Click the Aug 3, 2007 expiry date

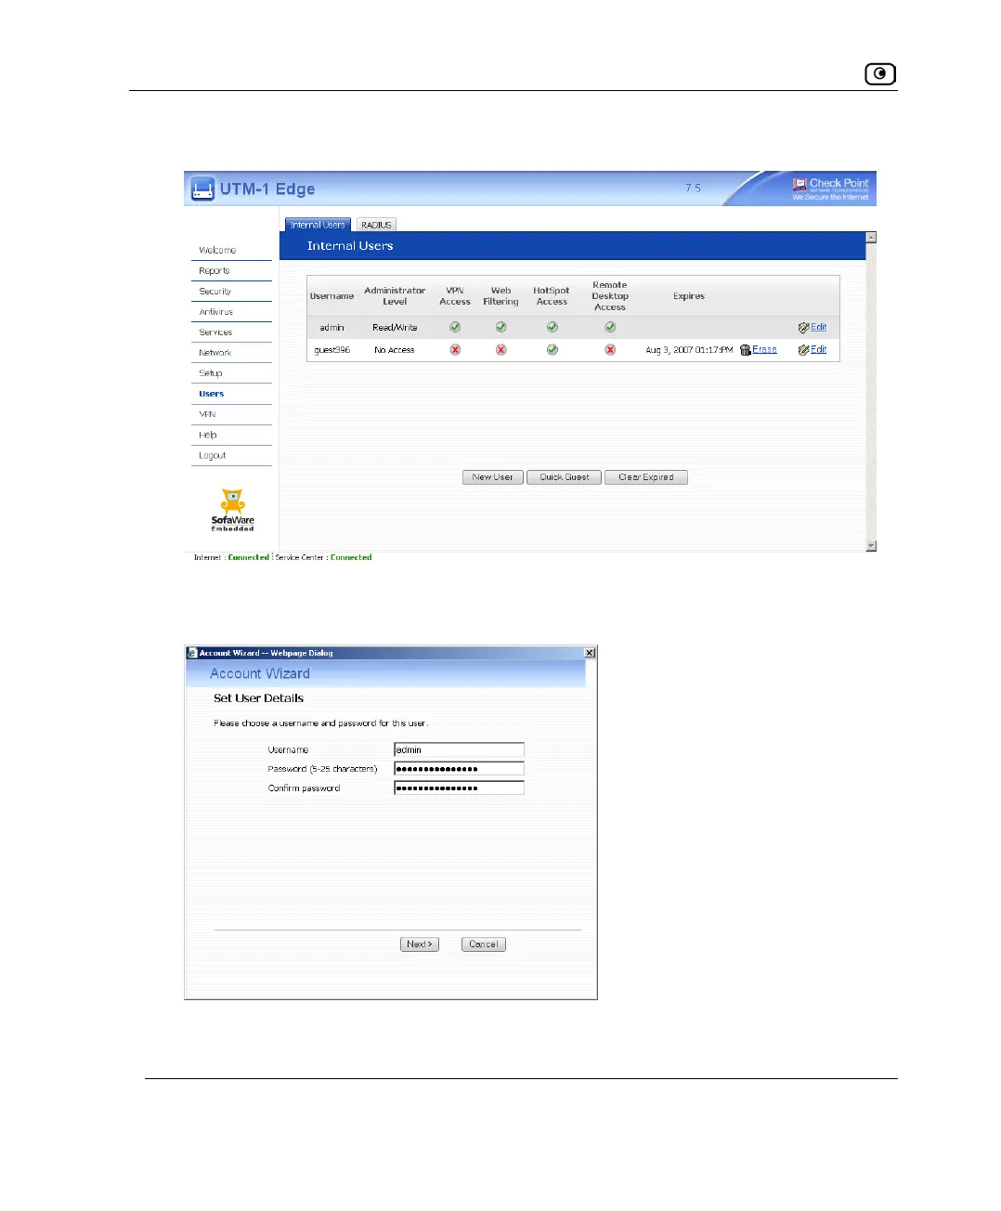coord(689,350)
